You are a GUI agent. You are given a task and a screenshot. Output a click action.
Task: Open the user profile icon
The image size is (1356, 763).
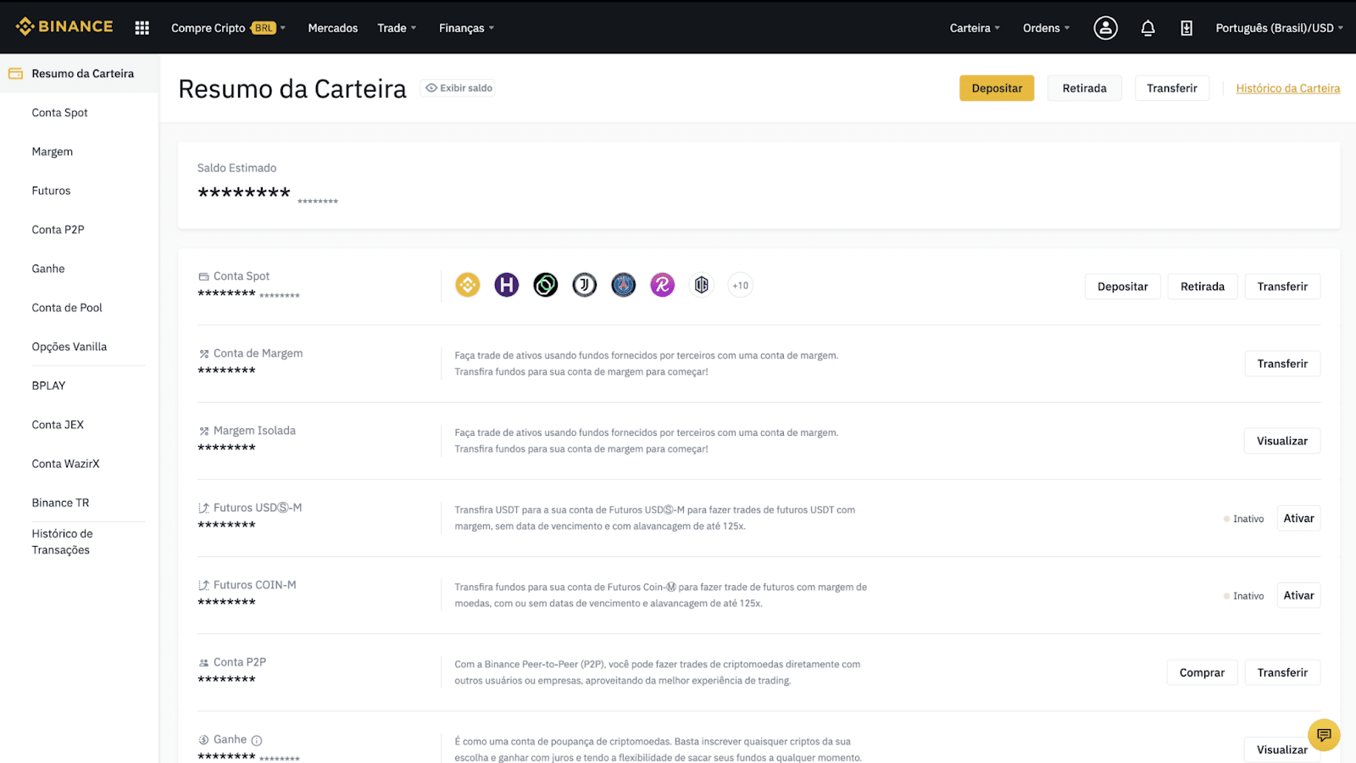[1105, 28]
